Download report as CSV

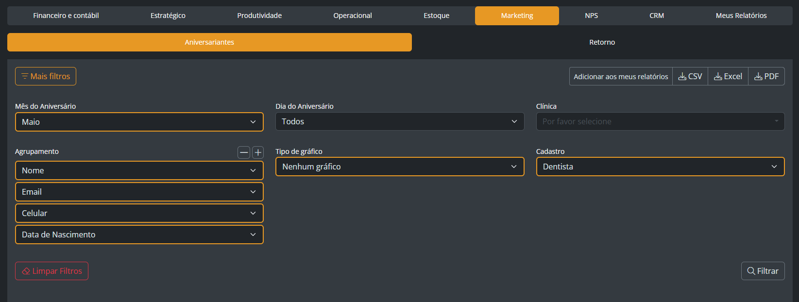coord(690,76)
